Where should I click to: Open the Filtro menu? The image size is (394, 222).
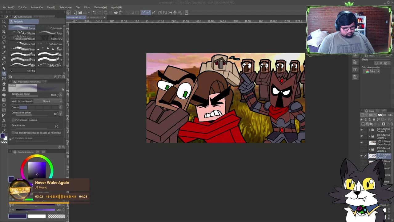87,7
